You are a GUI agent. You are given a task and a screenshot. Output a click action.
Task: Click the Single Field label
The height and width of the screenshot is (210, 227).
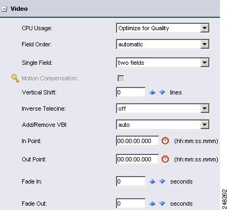pos(37,63)
